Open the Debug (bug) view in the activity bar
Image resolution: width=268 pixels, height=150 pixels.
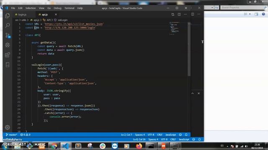[x=8, y=45]
